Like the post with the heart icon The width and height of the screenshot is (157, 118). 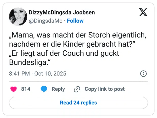13,89
